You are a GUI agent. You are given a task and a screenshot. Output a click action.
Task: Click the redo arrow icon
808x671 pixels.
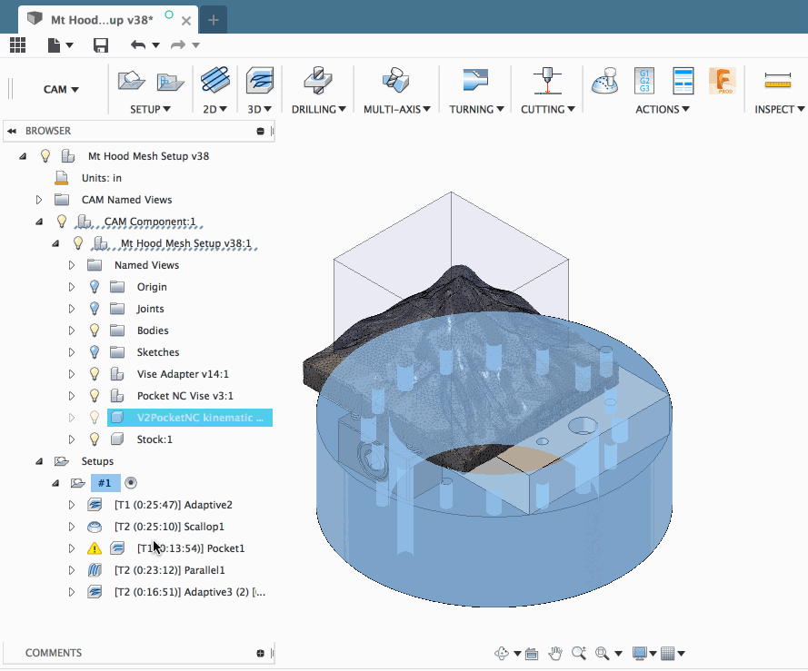pos(178,45)
